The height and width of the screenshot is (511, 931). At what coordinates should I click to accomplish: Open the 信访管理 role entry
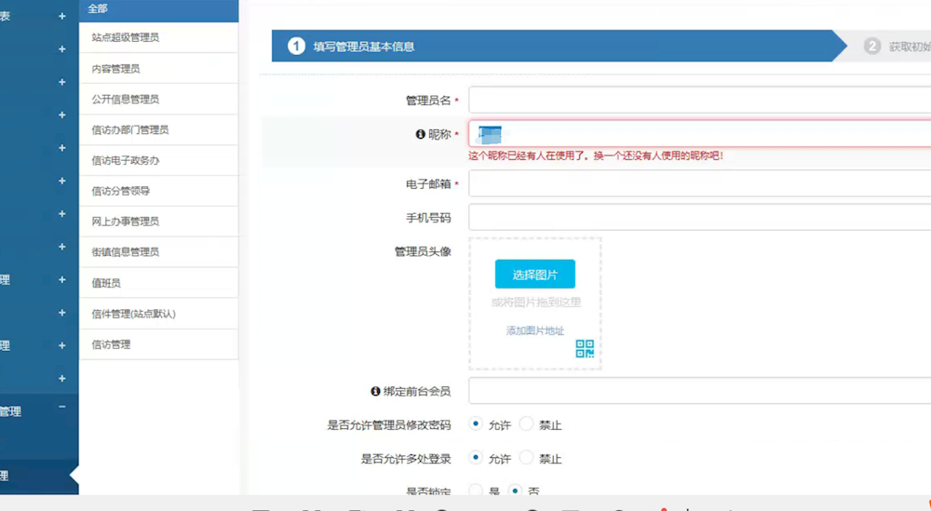(112, 344)
